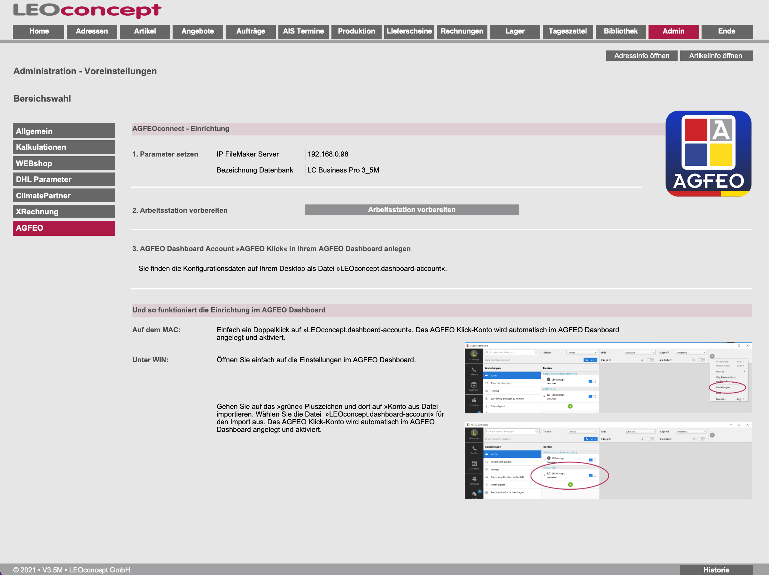The image size is (769, 575).
Task: Edit the Bezeichnung Datenbank field
Action: 412,170
